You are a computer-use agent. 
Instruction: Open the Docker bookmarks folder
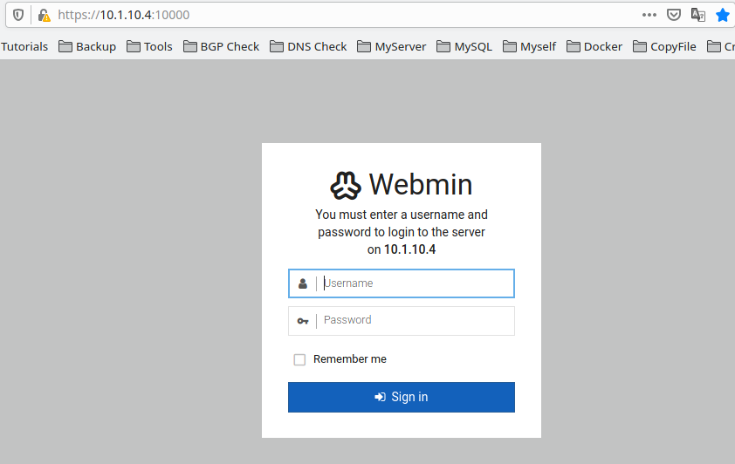[x=594, y=46]
